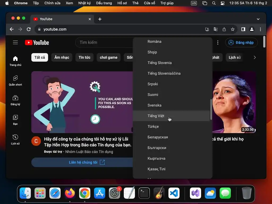272x204 pixels.
Task: Open Terminal from the Dock
Action: (x=144, y=193)
